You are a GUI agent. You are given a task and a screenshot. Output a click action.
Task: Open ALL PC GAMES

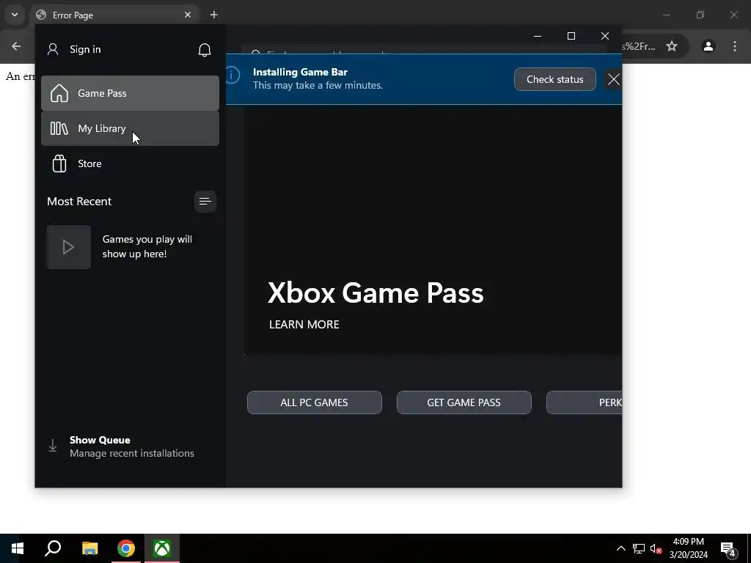314,402
